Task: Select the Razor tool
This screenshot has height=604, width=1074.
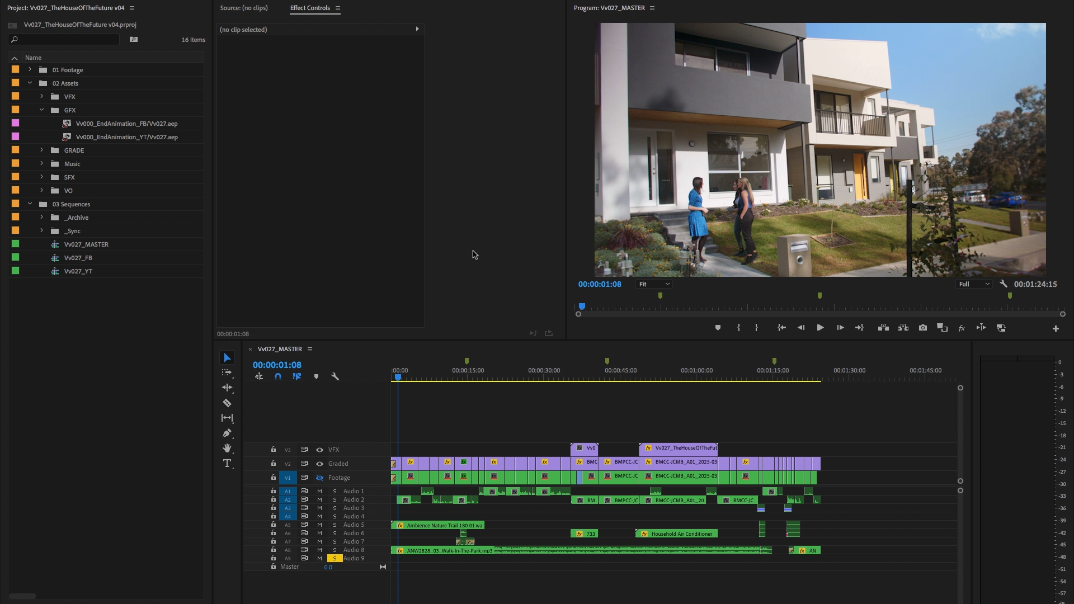Action: click(x=227, y=403)
